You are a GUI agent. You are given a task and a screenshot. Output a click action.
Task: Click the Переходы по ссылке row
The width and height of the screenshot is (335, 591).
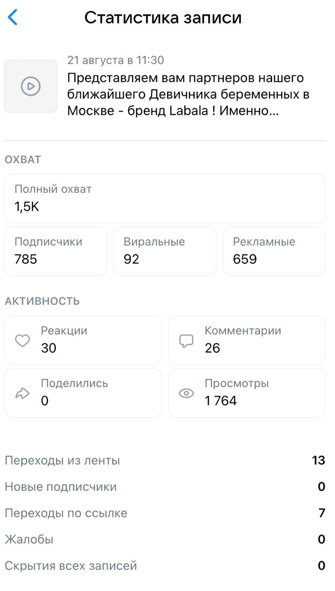[x=165, y=513]
